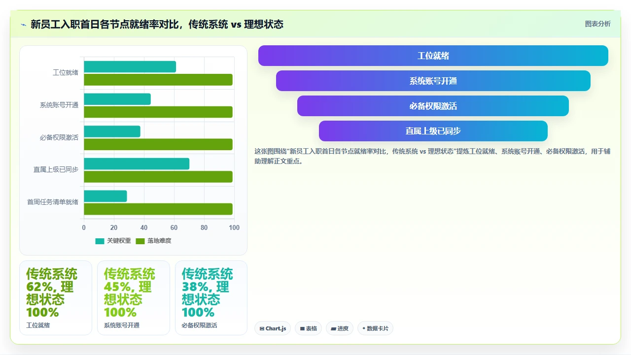Click the x-axis value 100
Viewport: 631px width, 355px height.
pos(234,227)
